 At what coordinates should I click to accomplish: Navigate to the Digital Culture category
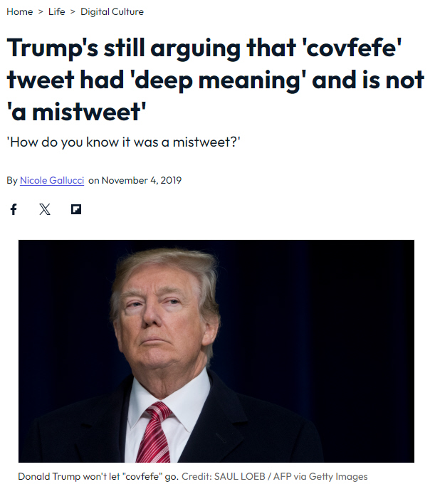coord(112,11)
